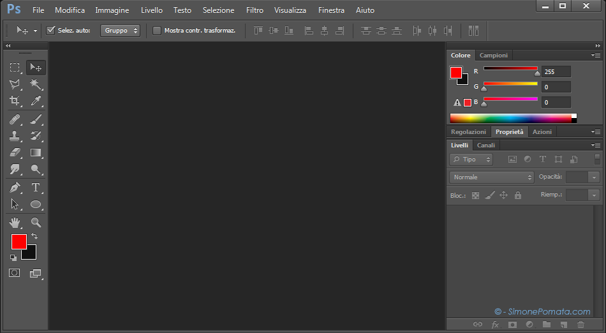Select the Magic Wand tool
The height and width of the screenshot is (333, 606).
[36, 84]
